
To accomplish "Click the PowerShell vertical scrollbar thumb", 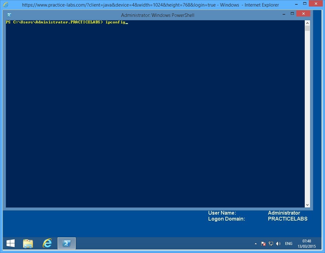I will coord(308,29).
